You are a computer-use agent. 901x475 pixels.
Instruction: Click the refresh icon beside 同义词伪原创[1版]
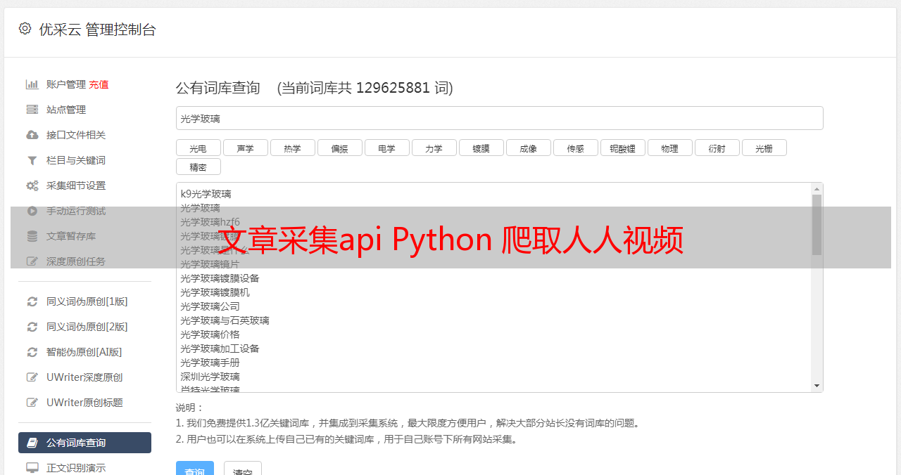[x=32, y=301]
